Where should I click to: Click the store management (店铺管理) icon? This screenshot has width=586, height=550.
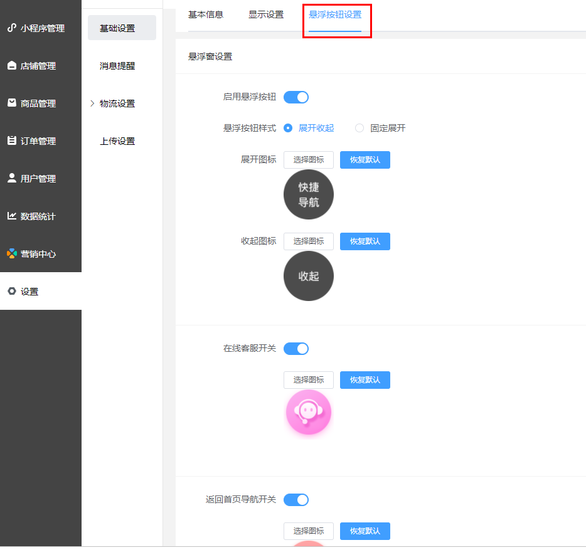[x=12, y=66]
